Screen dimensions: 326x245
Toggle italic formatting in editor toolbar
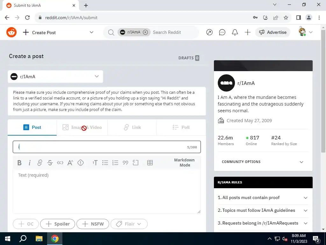30,163
